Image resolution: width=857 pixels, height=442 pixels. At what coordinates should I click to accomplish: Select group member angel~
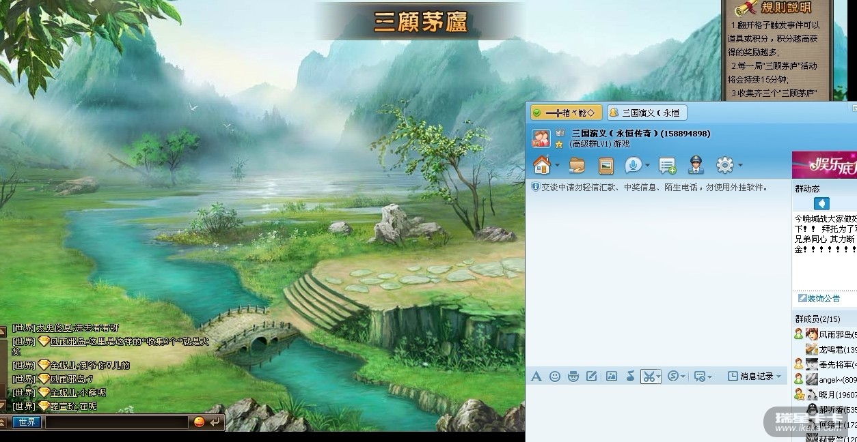[825, 379]
